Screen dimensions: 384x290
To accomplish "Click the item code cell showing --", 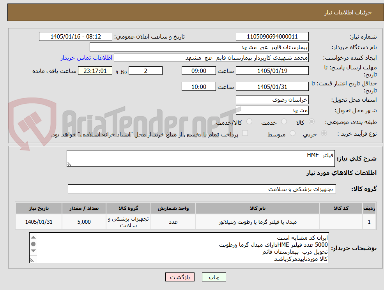I will tap(341, 222).
